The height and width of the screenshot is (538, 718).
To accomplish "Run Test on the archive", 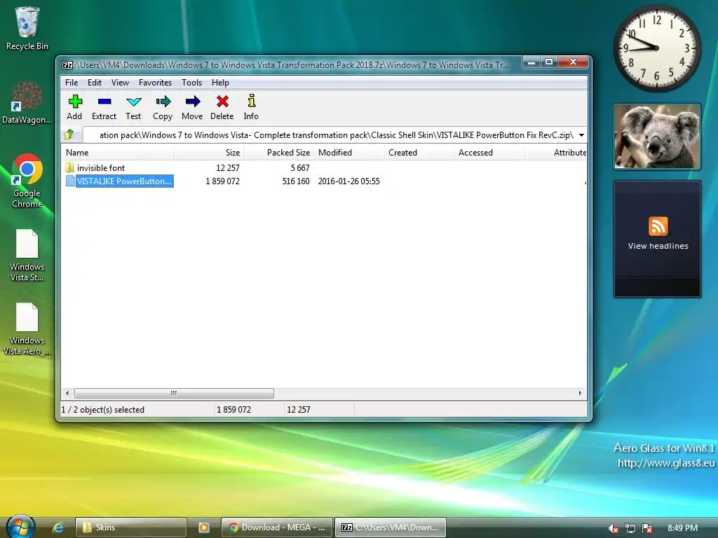I will tap(133, 107).
